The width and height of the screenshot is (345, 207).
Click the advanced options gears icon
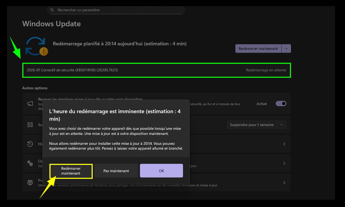[30, 163]
